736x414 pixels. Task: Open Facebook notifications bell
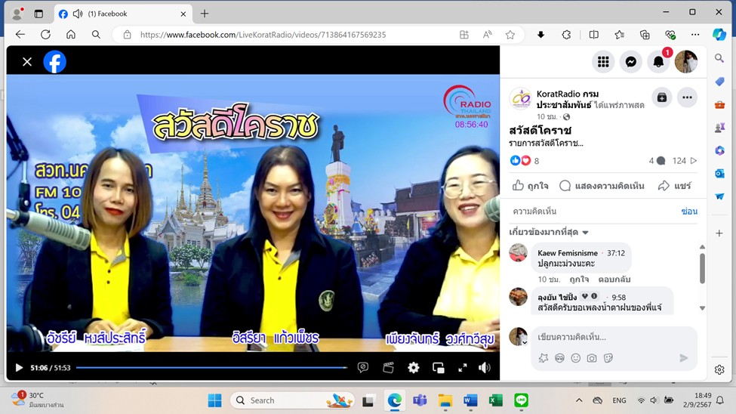tap(658, 61)
